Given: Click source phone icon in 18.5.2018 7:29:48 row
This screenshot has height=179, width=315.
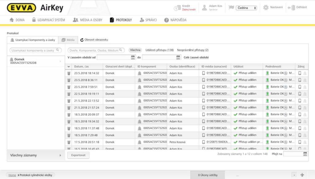Looking at the screenshot, I should [300, 135].
